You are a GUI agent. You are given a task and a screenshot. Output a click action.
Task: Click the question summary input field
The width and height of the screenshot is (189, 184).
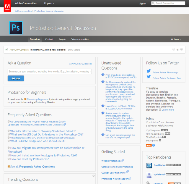50,72
